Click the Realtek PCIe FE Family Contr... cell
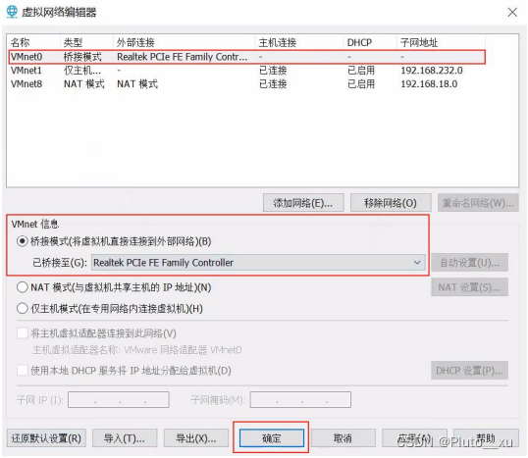The height and width of the screenshot is (458, 528). tap(182, 57)
